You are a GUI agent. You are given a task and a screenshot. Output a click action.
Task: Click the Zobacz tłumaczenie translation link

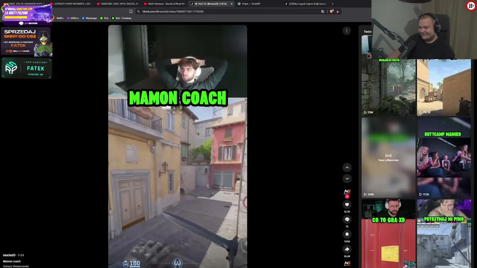coord(16,266)
